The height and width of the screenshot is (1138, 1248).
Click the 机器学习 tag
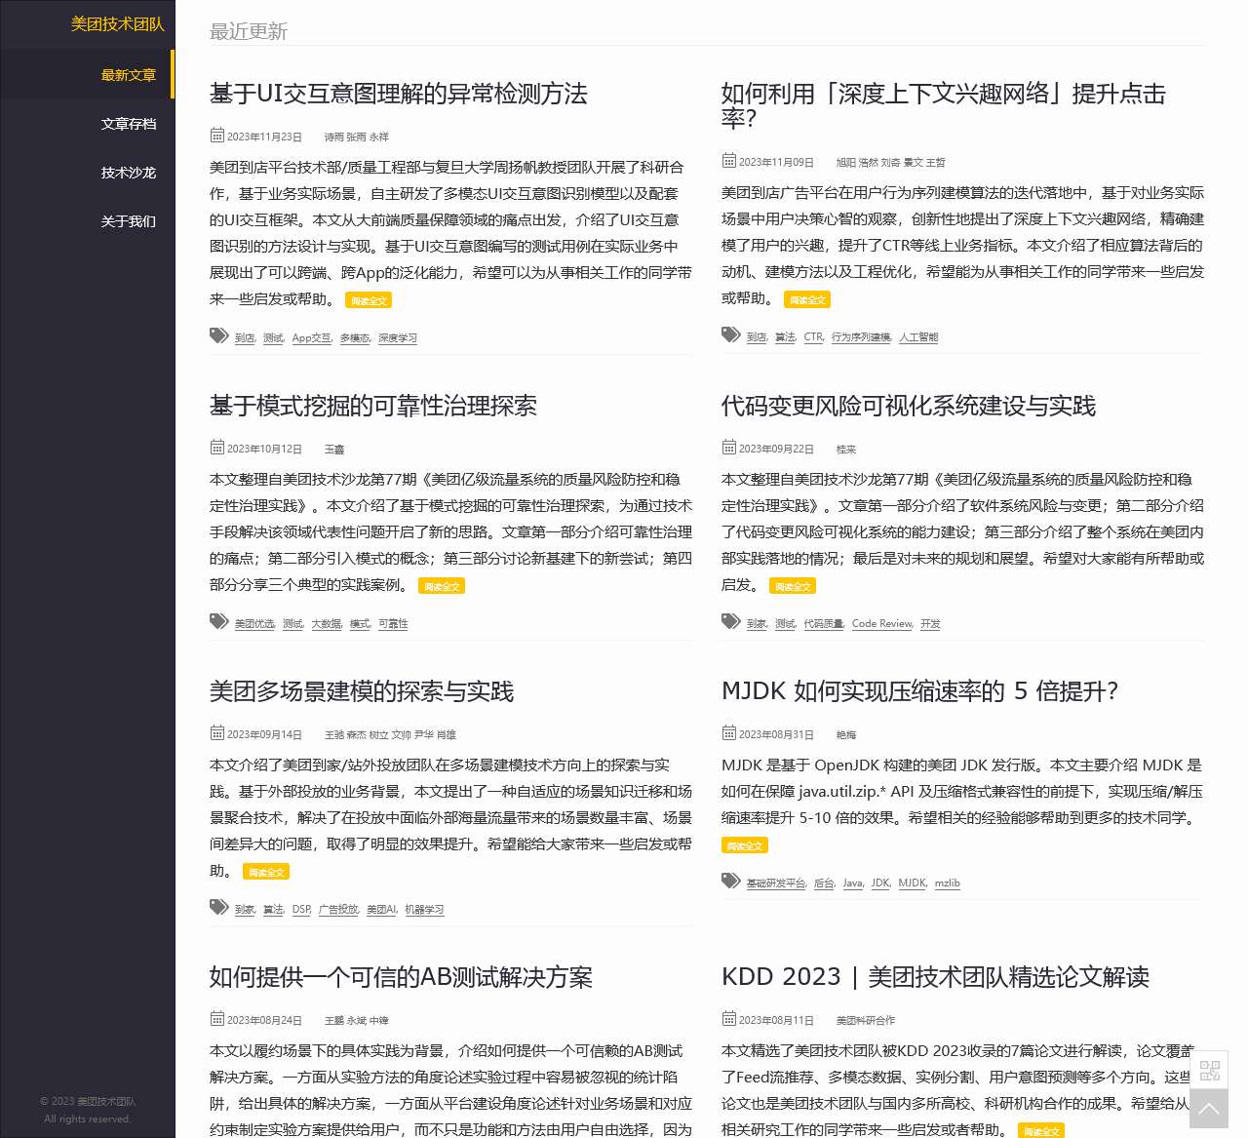point(424,909)
